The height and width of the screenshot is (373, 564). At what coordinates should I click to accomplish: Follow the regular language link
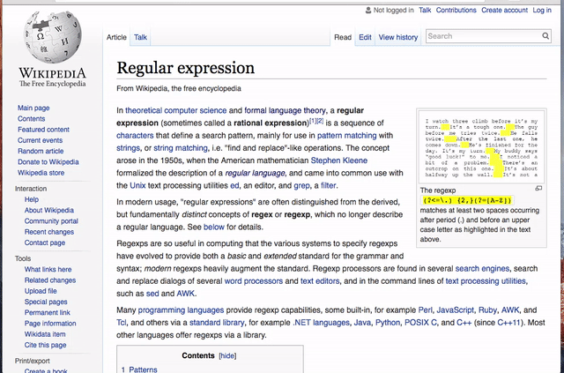255,173
